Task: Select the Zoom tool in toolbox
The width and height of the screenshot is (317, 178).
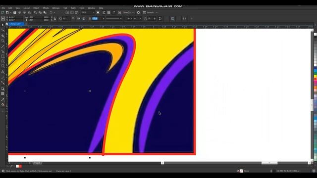Action: click(2, 41)
